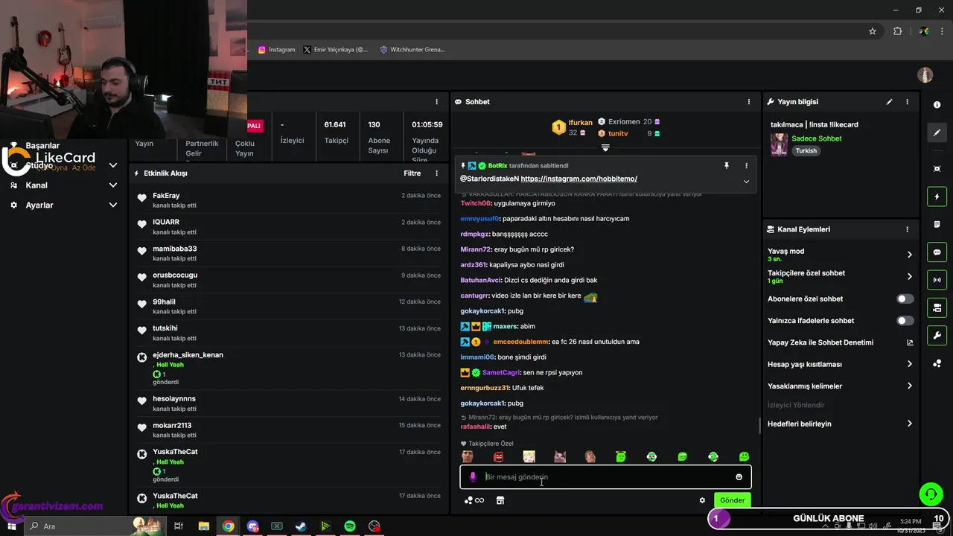This screenshot has height=536, width=953.
Task: Open the pinned message three-dot options
Action: click(746, 166)
